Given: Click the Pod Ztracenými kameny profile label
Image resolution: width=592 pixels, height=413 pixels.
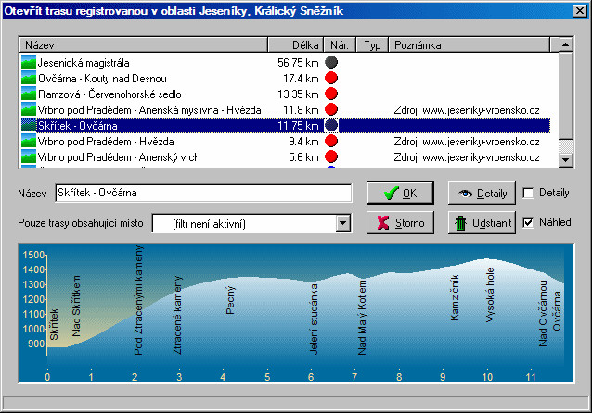Looking at the screenshot, I should 138,300.
